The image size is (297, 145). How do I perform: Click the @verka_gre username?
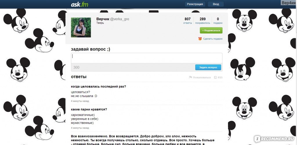(x=119, y=19)
